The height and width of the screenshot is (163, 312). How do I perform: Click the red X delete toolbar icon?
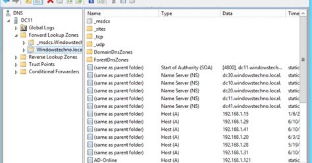point(50,1)
